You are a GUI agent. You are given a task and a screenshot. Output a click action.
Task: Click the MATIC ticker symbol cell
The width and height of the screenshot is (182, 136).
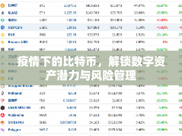(x=44, y=130)
